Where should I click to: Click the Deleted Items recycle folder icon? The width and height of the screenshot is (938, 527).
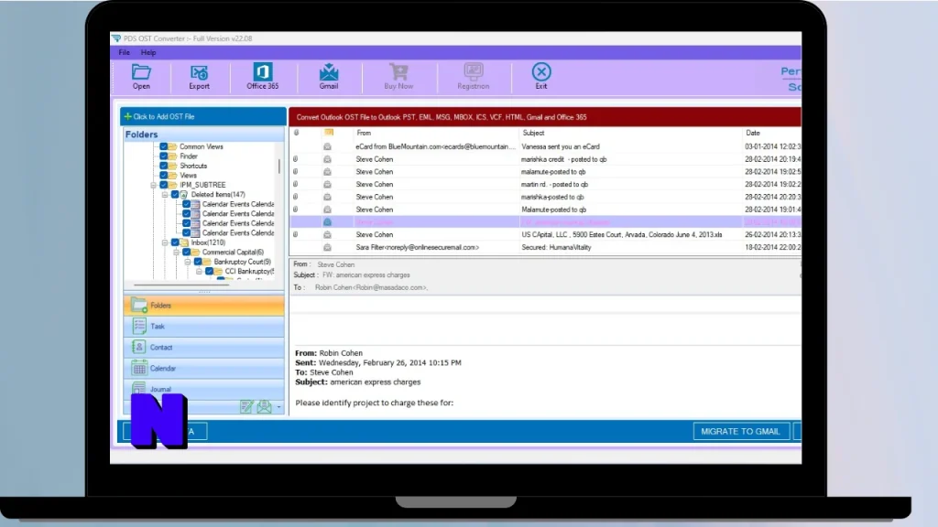pyautogui.click(x=184, y=195)
